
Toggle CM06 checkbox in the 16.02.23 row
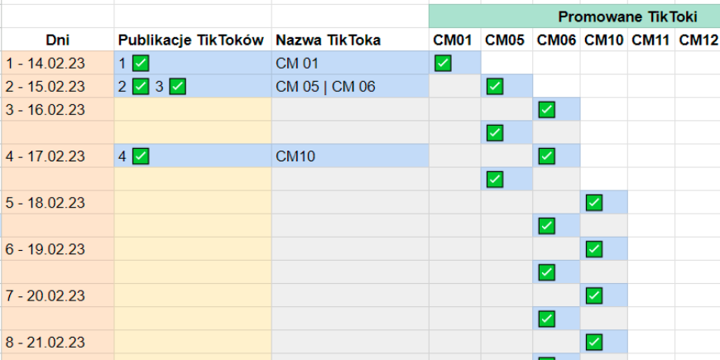pyautogui.click(x=546, y=109)
